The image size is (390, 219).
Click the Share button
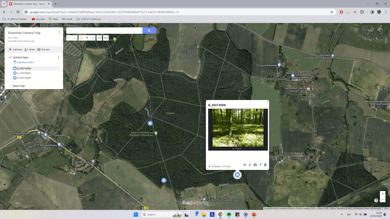[30, 49]
